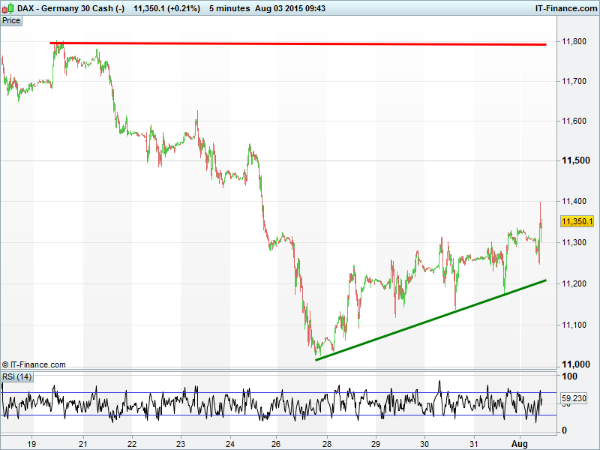Click the IT-Finance.com link at top right
Viewport: 600px width, 450px height.
[565, 7]
